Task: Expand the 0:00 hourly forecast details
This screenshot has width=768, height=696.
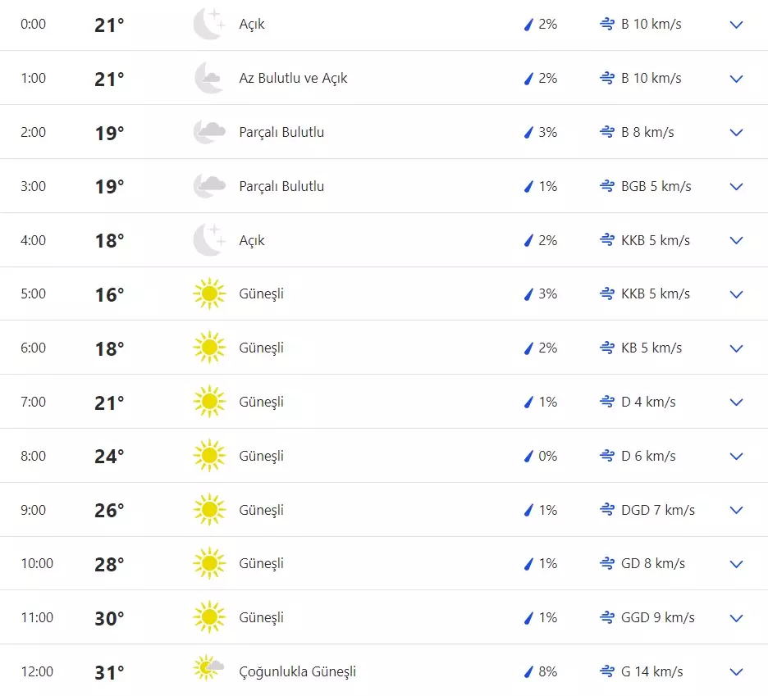Action: (736, 25)
